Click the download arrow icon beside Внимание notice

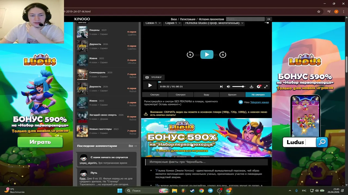(146, 114)
